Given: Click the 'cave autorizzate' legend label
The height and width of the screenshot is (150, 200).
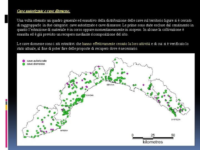Looking at the screenshot, I should tap(37, 61).
